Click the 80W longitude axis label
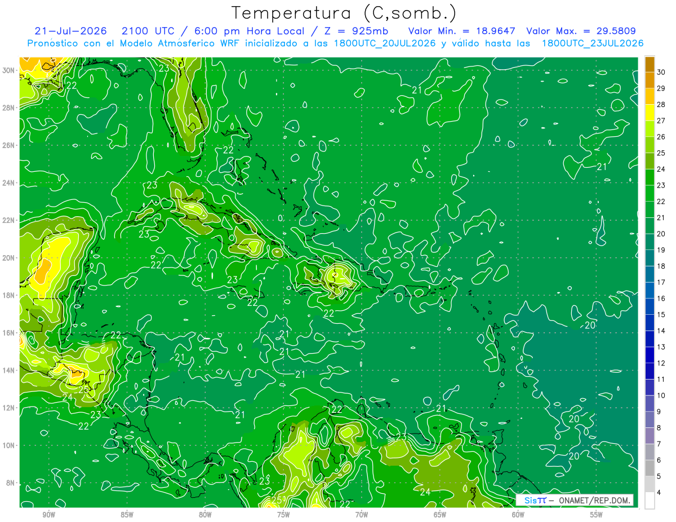 pos(205,515)
